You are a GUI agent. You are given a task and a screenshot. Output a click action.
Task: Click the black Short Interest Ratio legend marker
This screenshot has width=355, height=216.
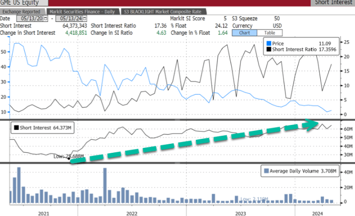coord(268,49)
